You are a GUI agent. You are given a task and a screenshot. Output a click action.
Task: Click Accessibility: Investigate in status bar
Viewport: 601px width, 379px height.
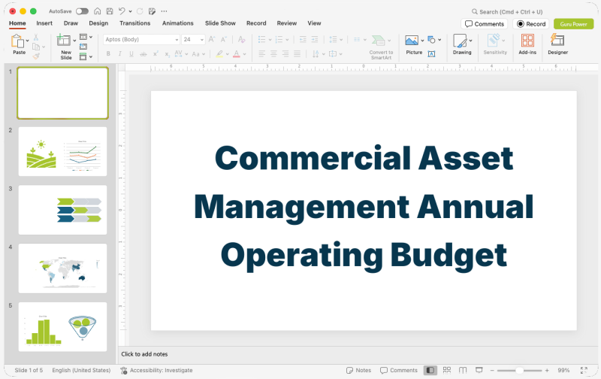point(156,370)
